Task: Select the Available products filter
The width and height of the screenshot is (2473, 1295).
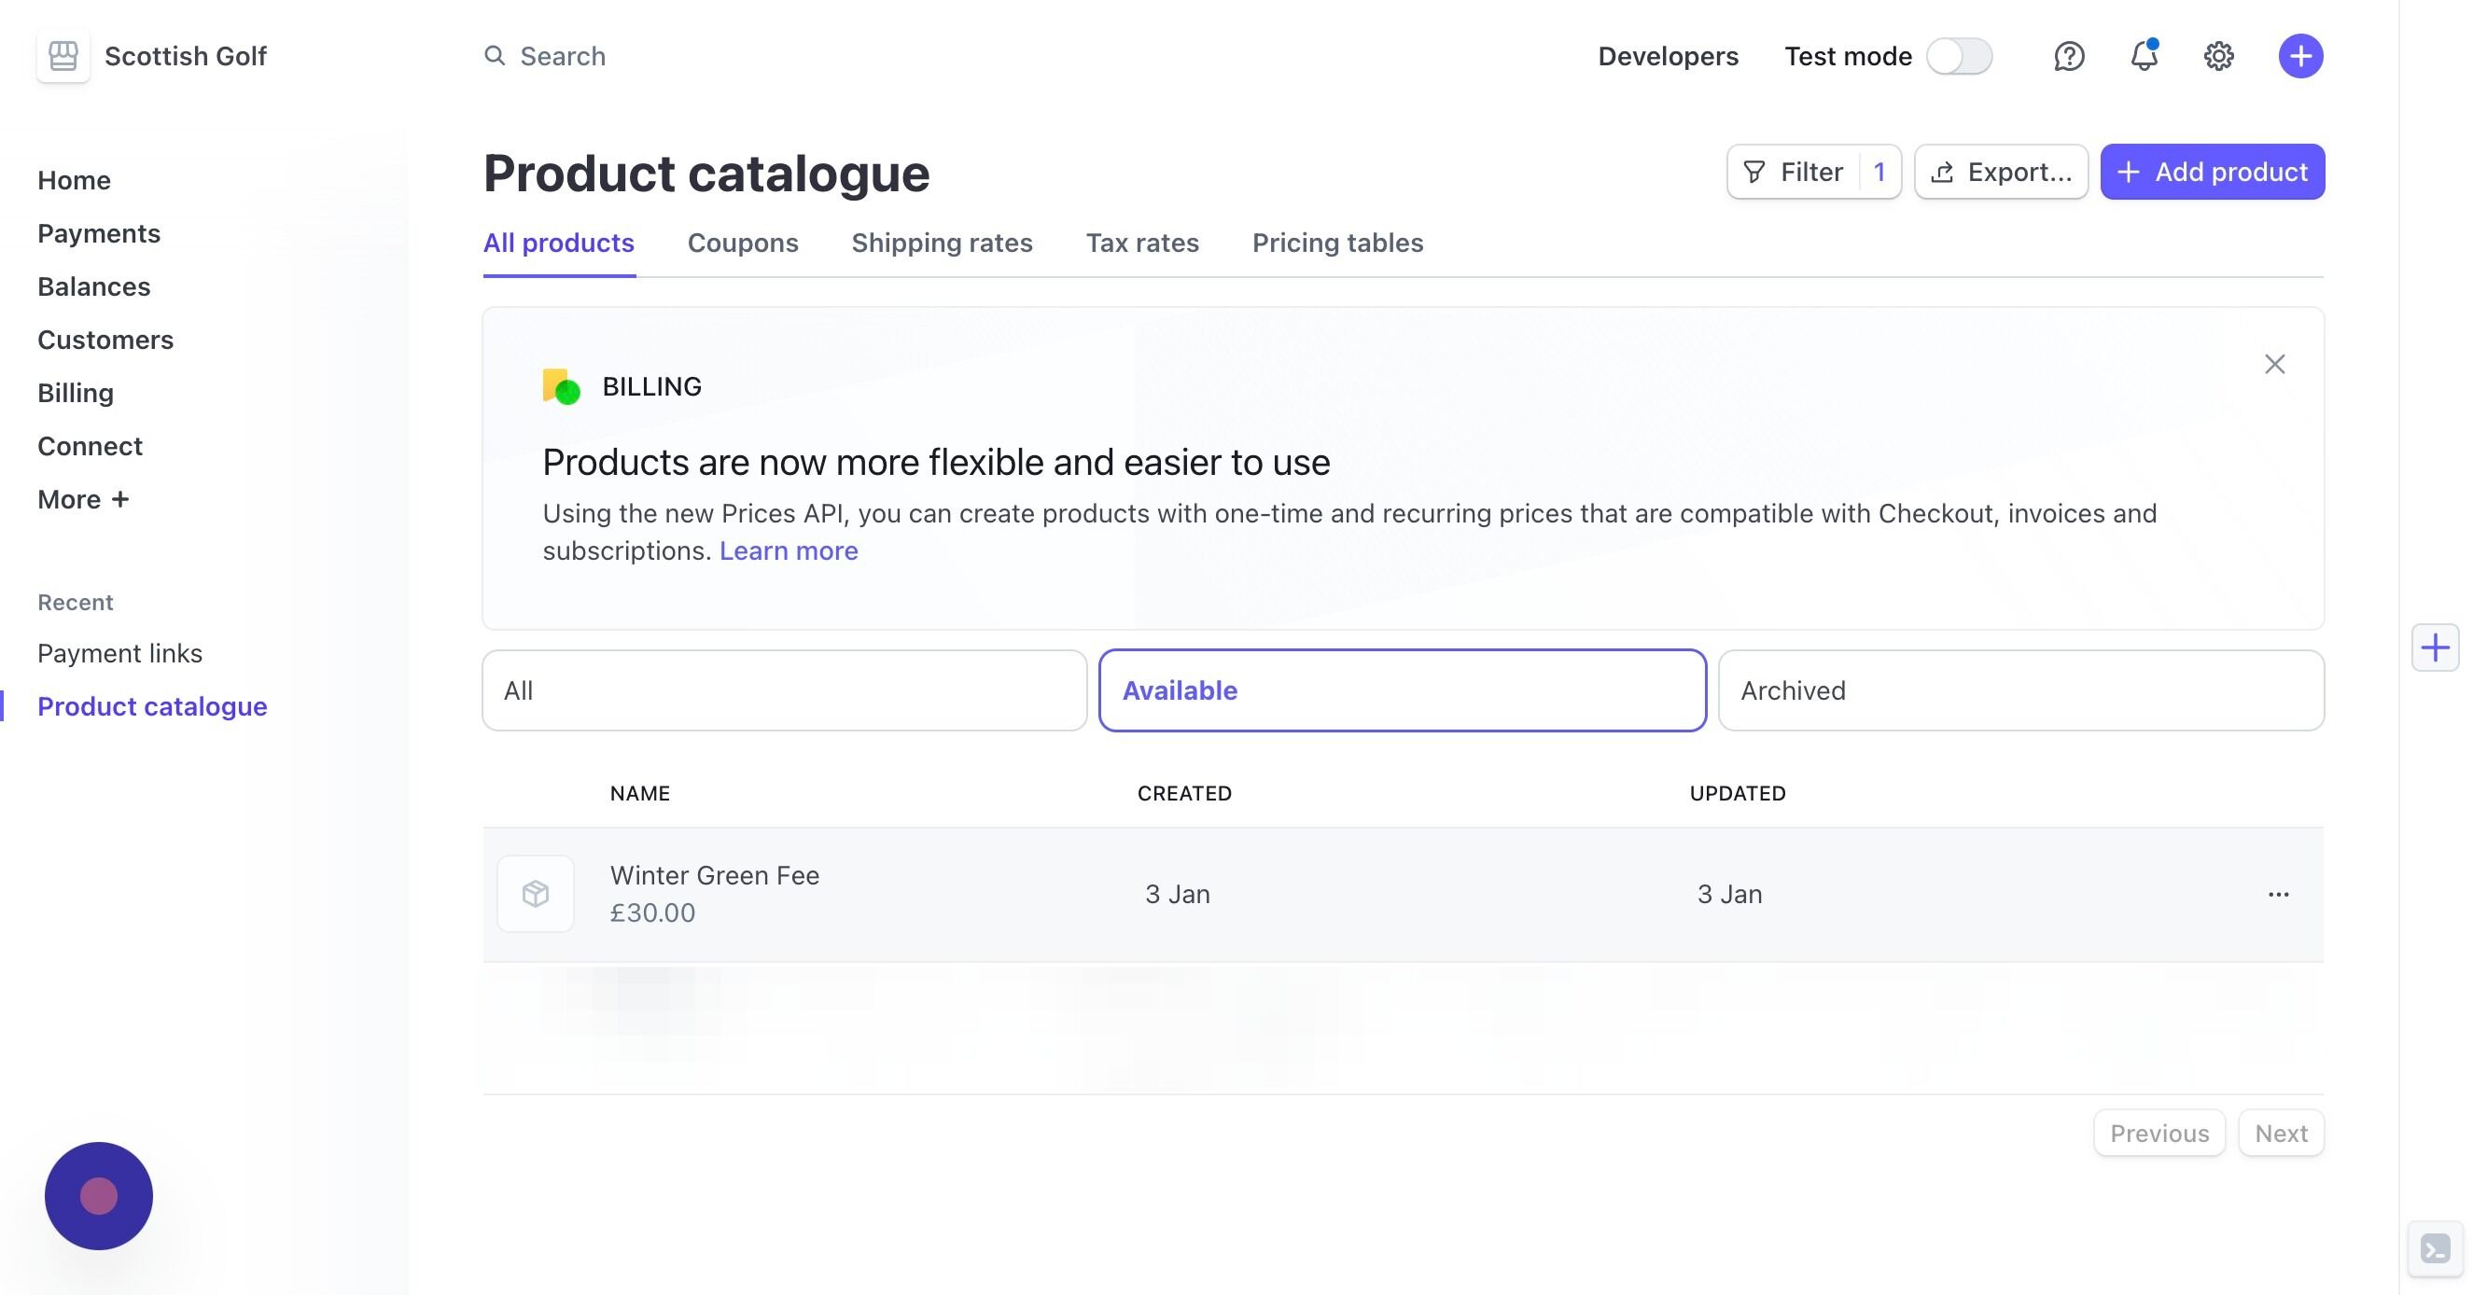Action: [1402, 690]
